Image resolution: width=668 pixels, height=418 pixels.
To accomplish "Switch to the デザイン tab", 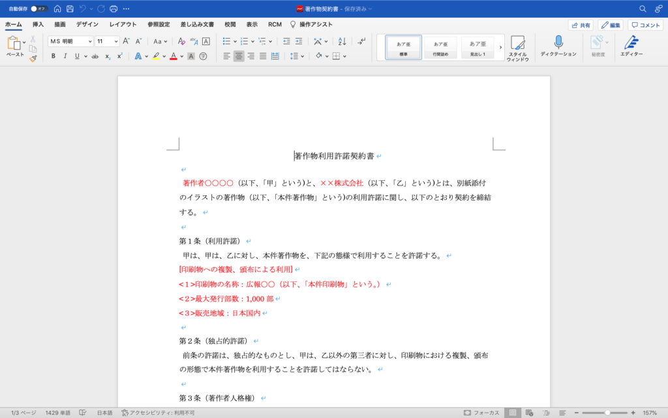I will [x=87, y=24].
